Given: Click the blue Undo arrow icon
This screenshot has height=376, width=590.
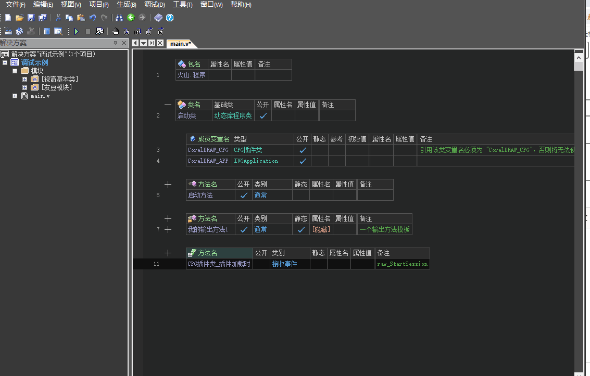Looking at the screenshot, I should (x=93, y=18).
